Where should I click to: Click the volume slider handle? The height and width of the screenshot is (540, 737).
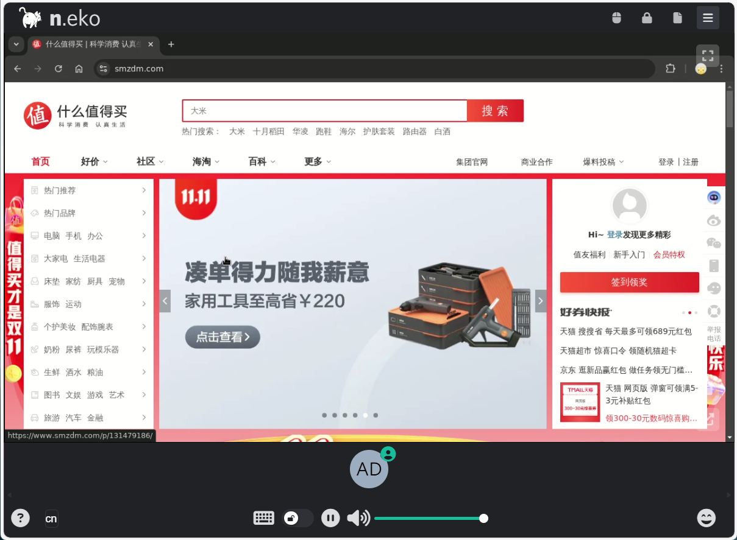[x=483, y=518]
